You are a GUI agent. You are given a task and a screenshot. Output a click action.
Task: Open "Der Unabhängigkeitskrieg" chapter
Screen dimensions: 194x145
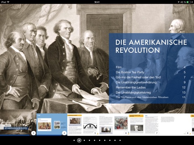[151, 93]
